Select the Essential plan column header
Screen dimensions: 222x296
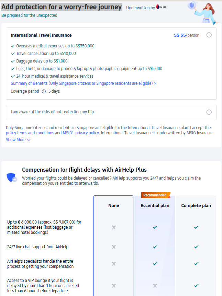tap(155, 205)
